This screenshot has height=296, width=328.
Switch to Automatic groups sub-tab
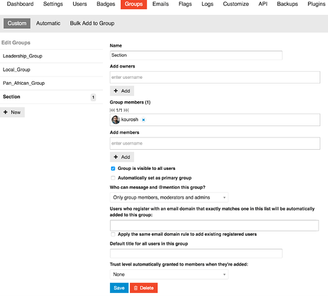[48, 23]
